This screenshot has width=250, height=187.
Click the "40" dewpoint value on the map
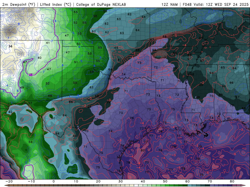tap(39, 58)
